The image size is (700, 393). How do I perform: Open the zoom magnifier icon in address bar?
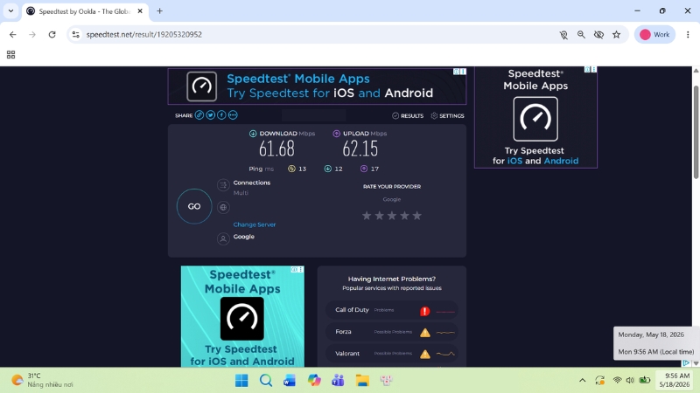tap(581, 34)
